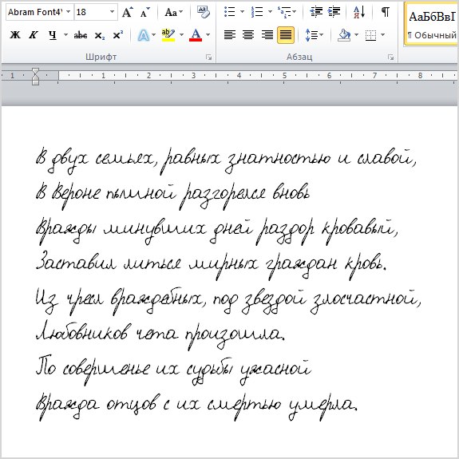Apply multilevel list
The image size is (459, 459).
pyautogui.click(x=284, y=12)
